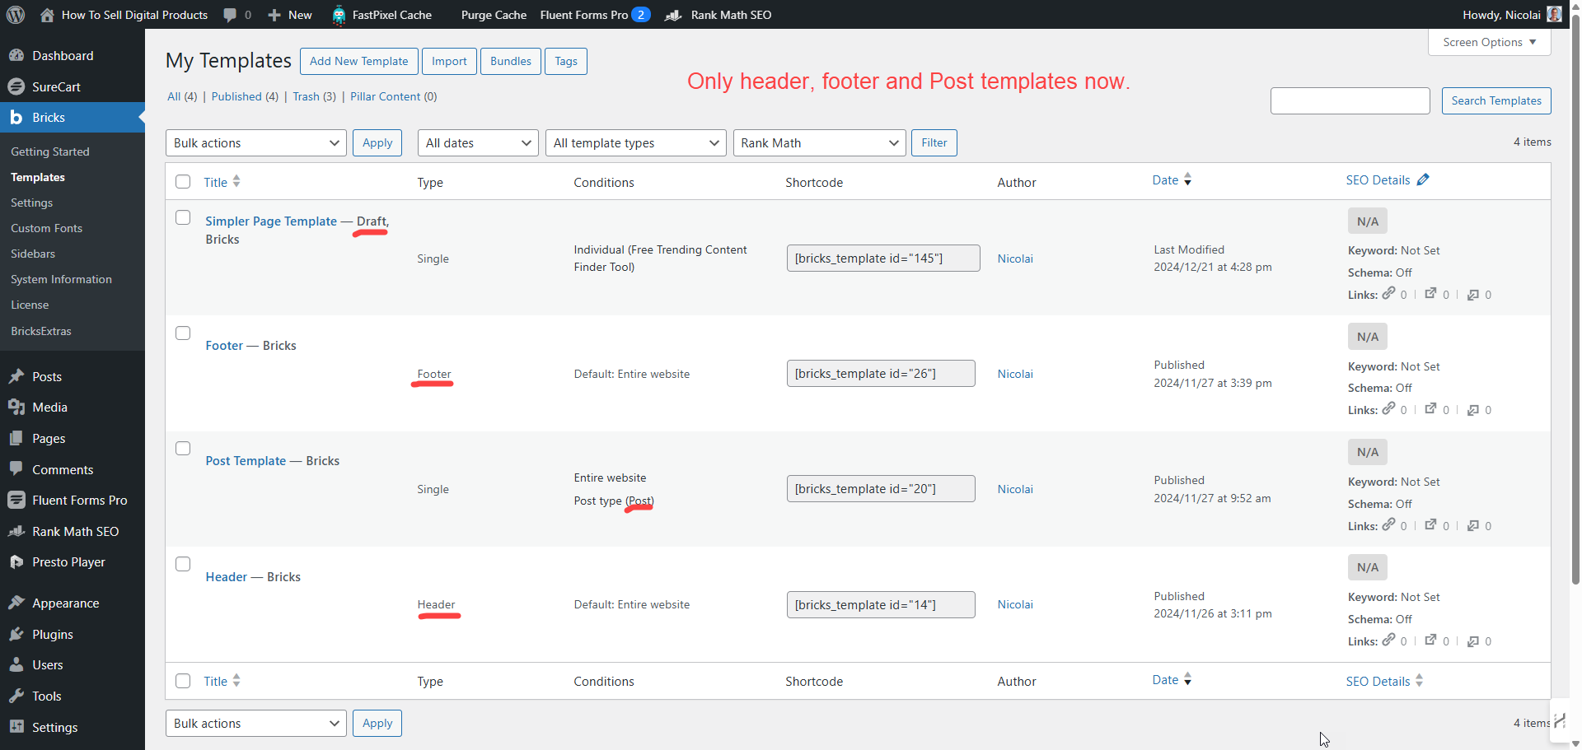Open System Information submenu item
Image resolution: width=1582 pixels, height=750 pixels.
click(x=62, y=279)
